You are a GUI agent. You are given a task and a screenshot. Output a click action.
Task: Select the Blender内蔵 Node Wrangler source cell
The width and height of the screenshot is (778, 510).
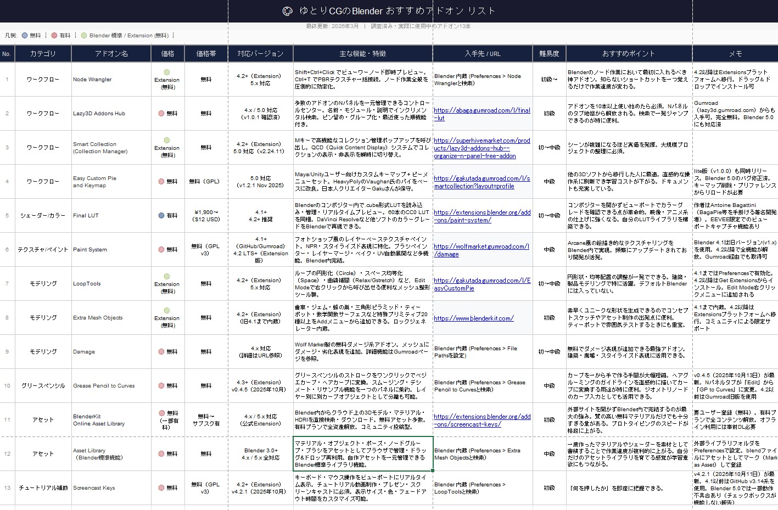(483, 80)
